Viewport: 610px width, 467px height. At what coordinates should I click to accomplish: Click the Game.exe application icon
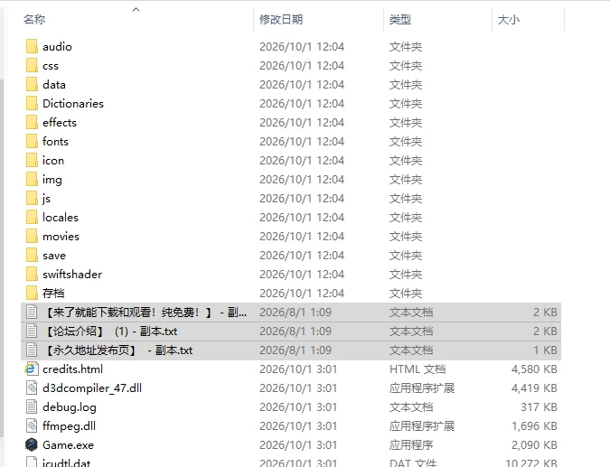(32, 444)
